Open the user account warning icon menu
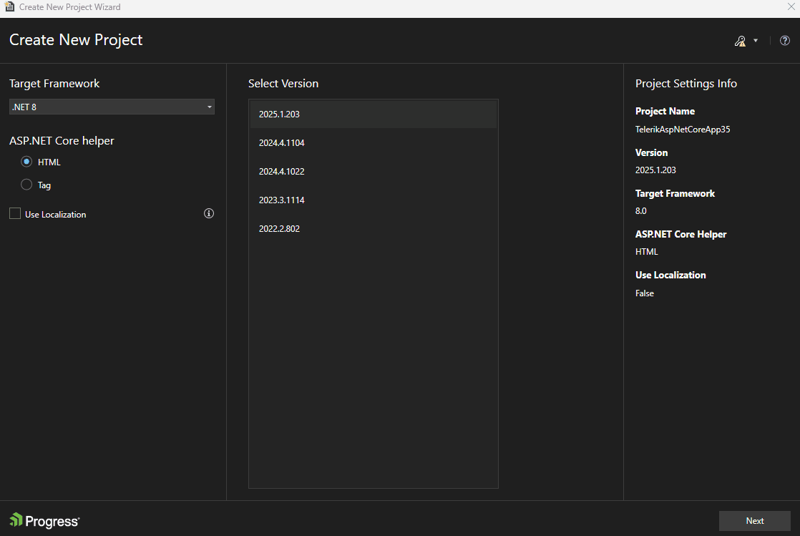800x536 pixels. (740, 41)
